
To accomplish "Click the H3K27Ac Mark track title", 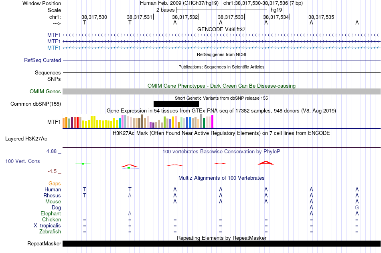I will click(221, 133).
